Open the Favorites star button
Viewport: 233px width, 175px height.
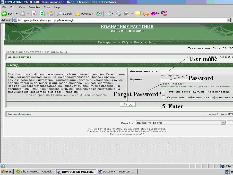pos(84,14)
